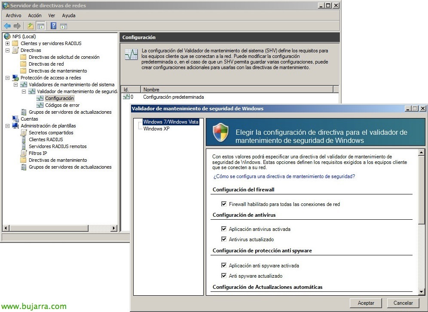The width and height of the screenshot is (428, 312).
Task: Click the tree pane scroll right arrow
Action: point(114,228)
